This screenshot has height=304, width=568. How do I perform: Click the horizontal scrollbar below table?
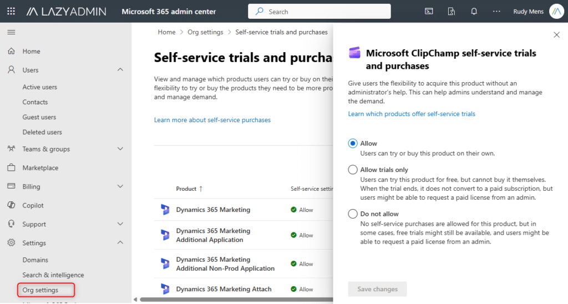click(236, 300)
